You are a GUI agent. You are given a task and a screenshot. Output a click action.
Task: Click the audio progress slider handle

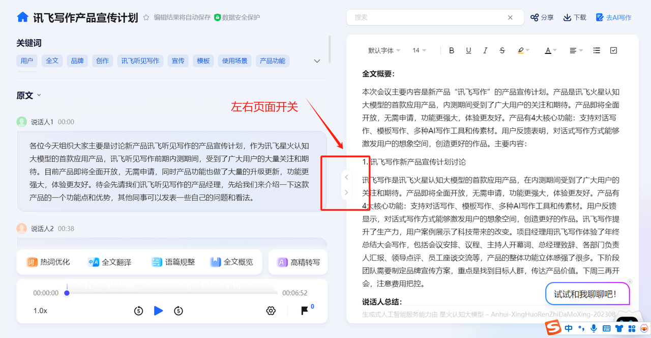point(67,293)
